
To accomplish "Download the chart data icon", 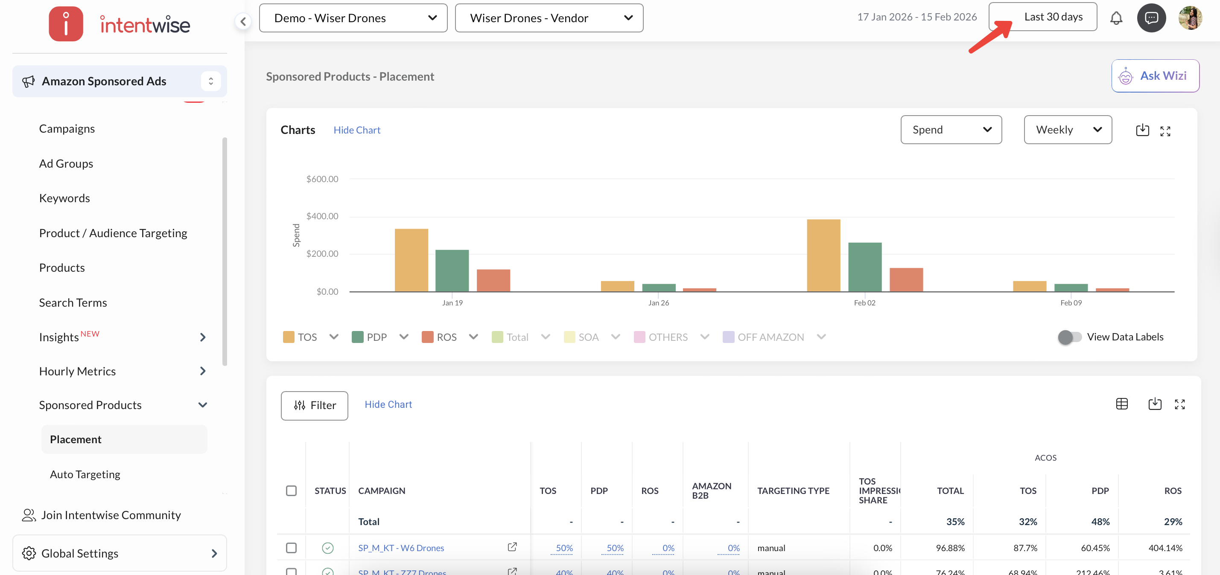I will pos(1142,130).
